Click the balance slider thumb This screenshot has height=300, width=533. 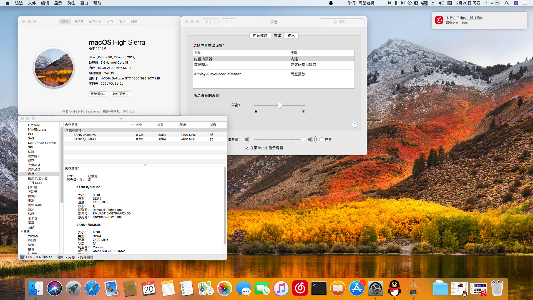280,106
